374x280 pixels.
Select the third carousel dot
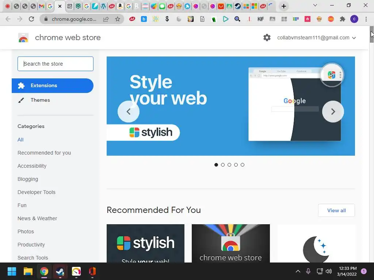click(x=229, y=165)
